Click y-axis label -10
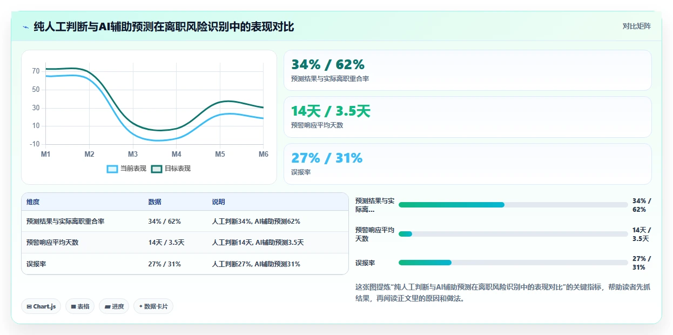This screenshot has height=335, width=673. (35, 144)
